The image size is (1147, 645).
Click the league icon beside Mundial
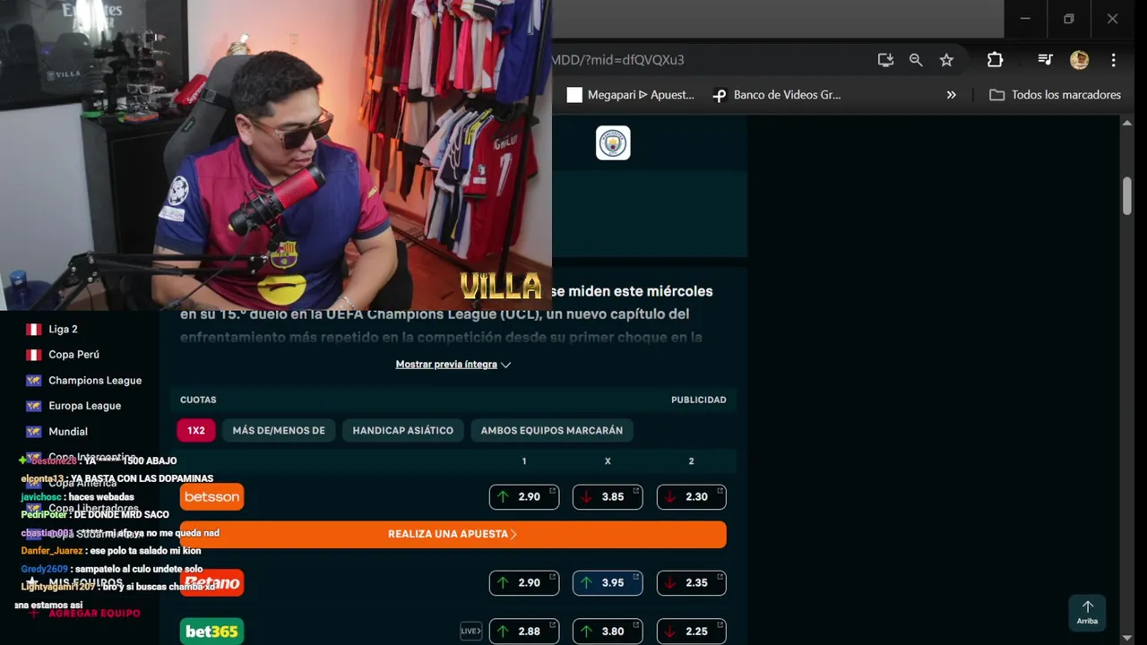coord(34,432)
